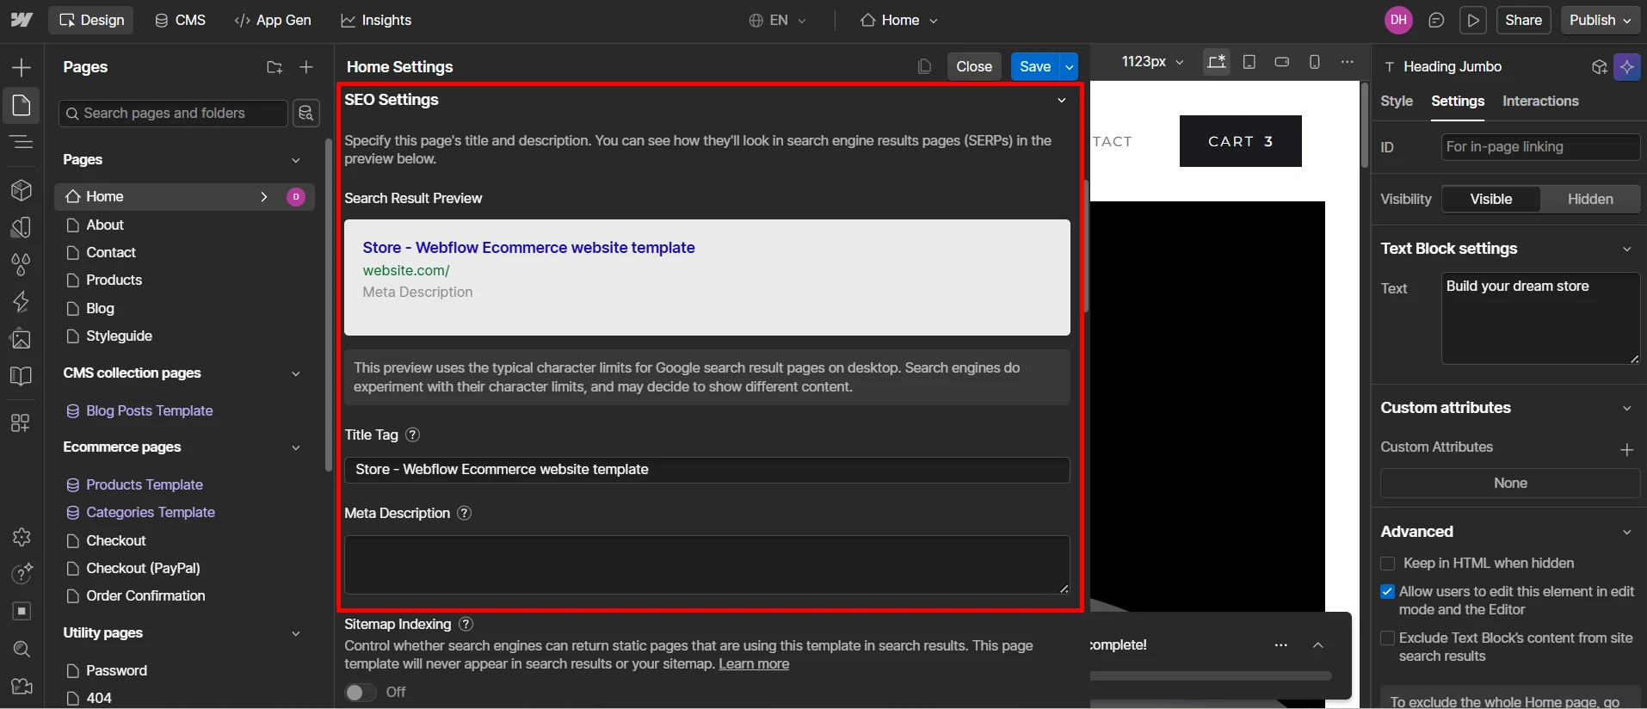Add a new page with plus icon
This screenshot has width=1647, height=709.
coord(306,67)
